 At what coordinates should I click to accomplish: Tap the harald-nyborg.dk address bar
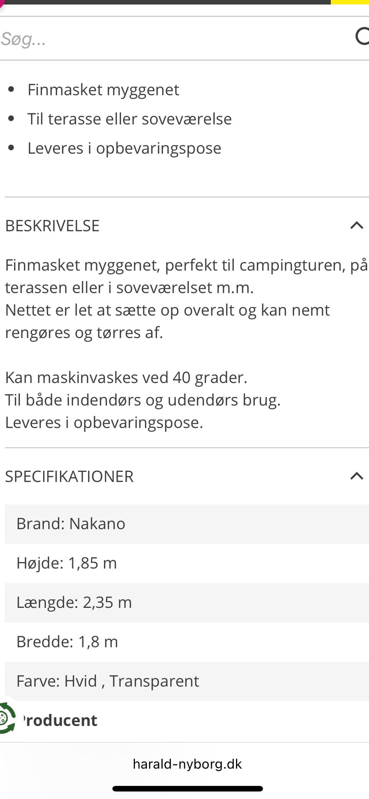(187, 764)
